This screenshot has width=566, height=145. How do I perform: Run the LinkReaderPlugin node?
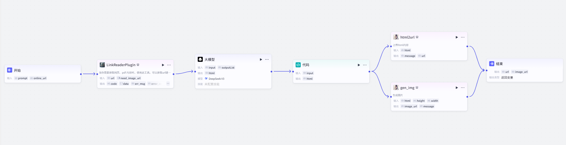tap(163, 65)
